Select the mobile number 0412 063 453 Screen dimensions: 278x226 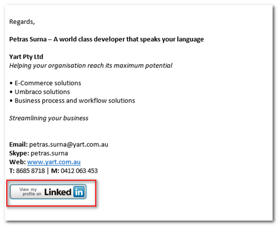[x=79, y=171]
